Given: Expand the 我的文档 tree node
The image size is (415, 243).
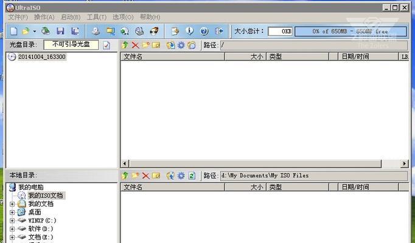Looking at the screenshot, I should 12,204.
